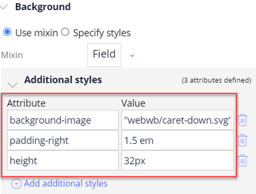
Task: Edit the padding-right attribute field
Action: coord(63,140)
